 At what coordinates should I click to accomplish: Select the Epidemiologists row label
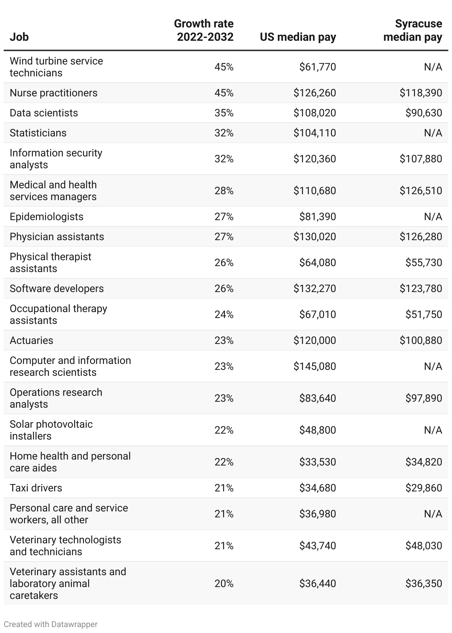tap(46, 216)
